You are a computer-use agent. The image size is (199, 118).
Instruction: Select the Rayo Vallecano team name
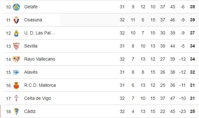tap(40, 59)
